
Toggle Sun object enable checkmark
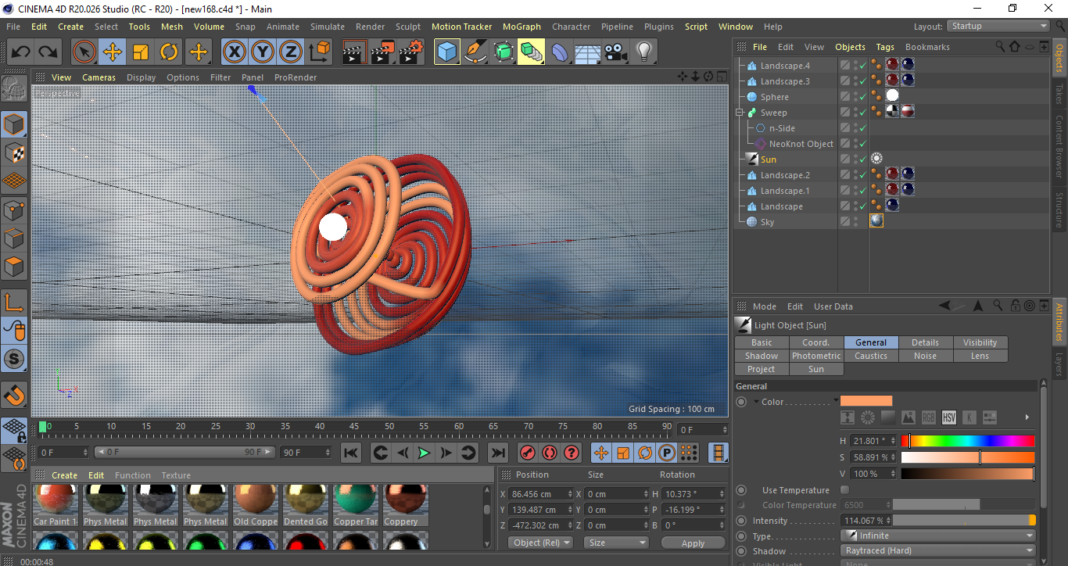(862, 159)
